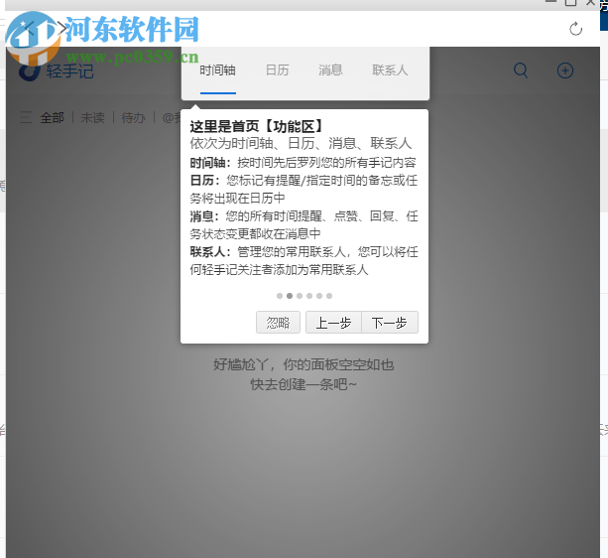
Task: Click the text 好尴尬丫，你的面板空空如也
Action: tap(304, 364)
